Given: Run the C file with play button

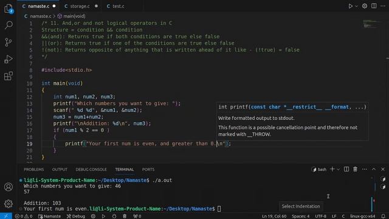Looking at the screenshot, I should (350, 6).
